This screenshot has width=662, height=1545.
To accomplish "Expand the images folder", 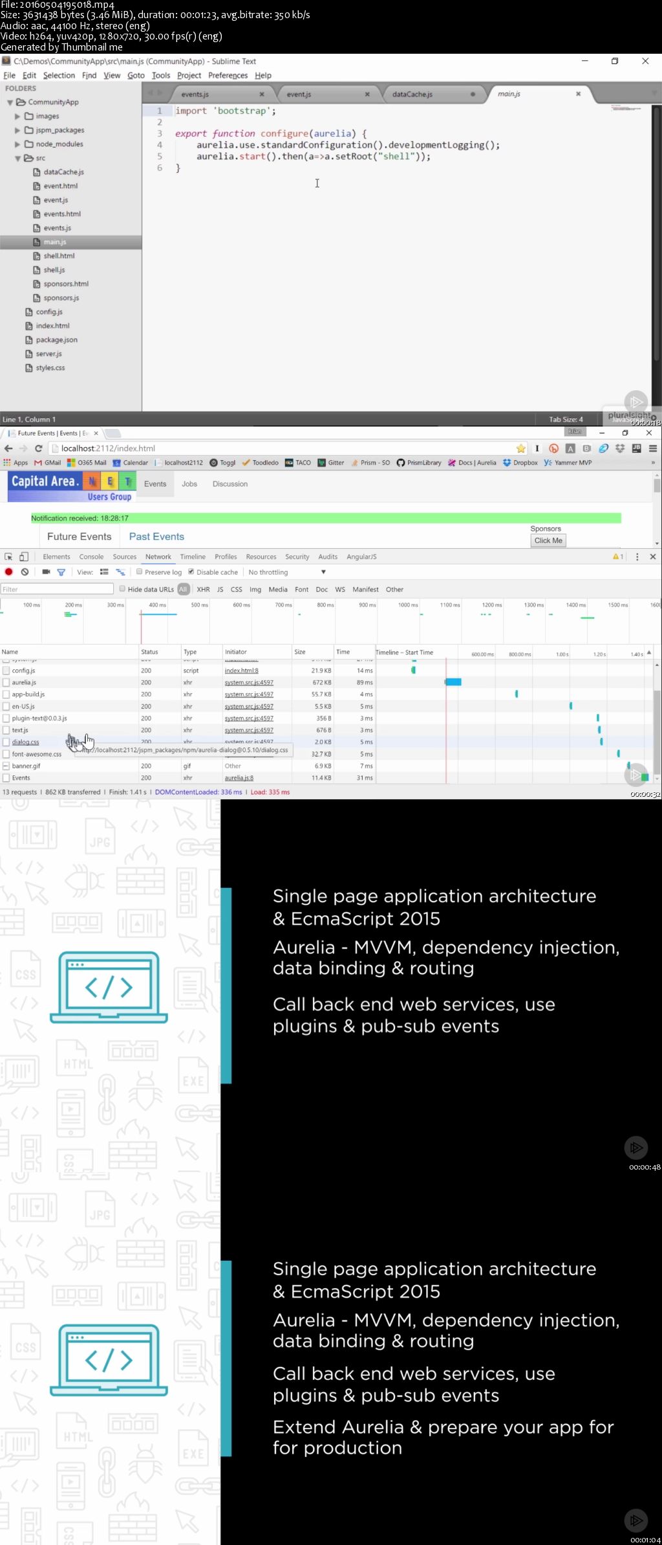I will (17, 117).
